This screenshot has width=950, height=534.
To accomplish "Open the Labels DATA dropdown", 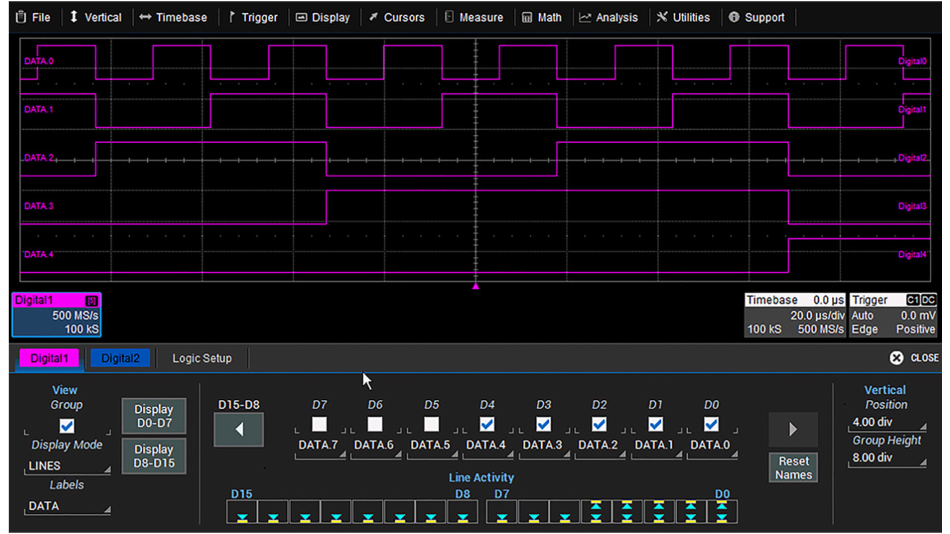I will click(68, 507).
